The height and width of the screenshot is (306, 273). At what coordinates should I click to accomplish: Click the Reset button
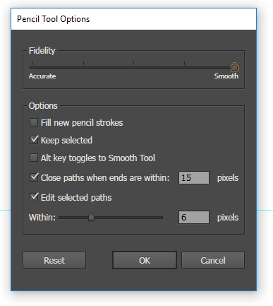point(54,260)
